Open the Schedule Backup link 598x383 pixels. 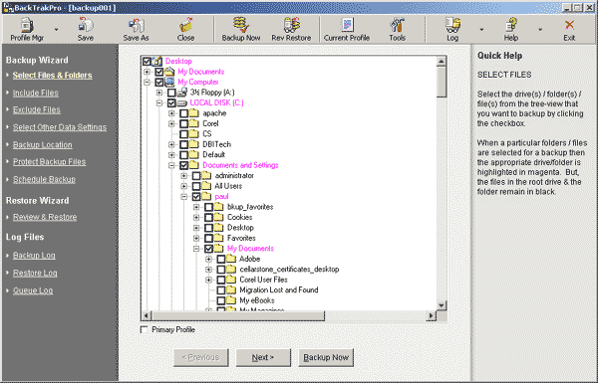(44, 179)
